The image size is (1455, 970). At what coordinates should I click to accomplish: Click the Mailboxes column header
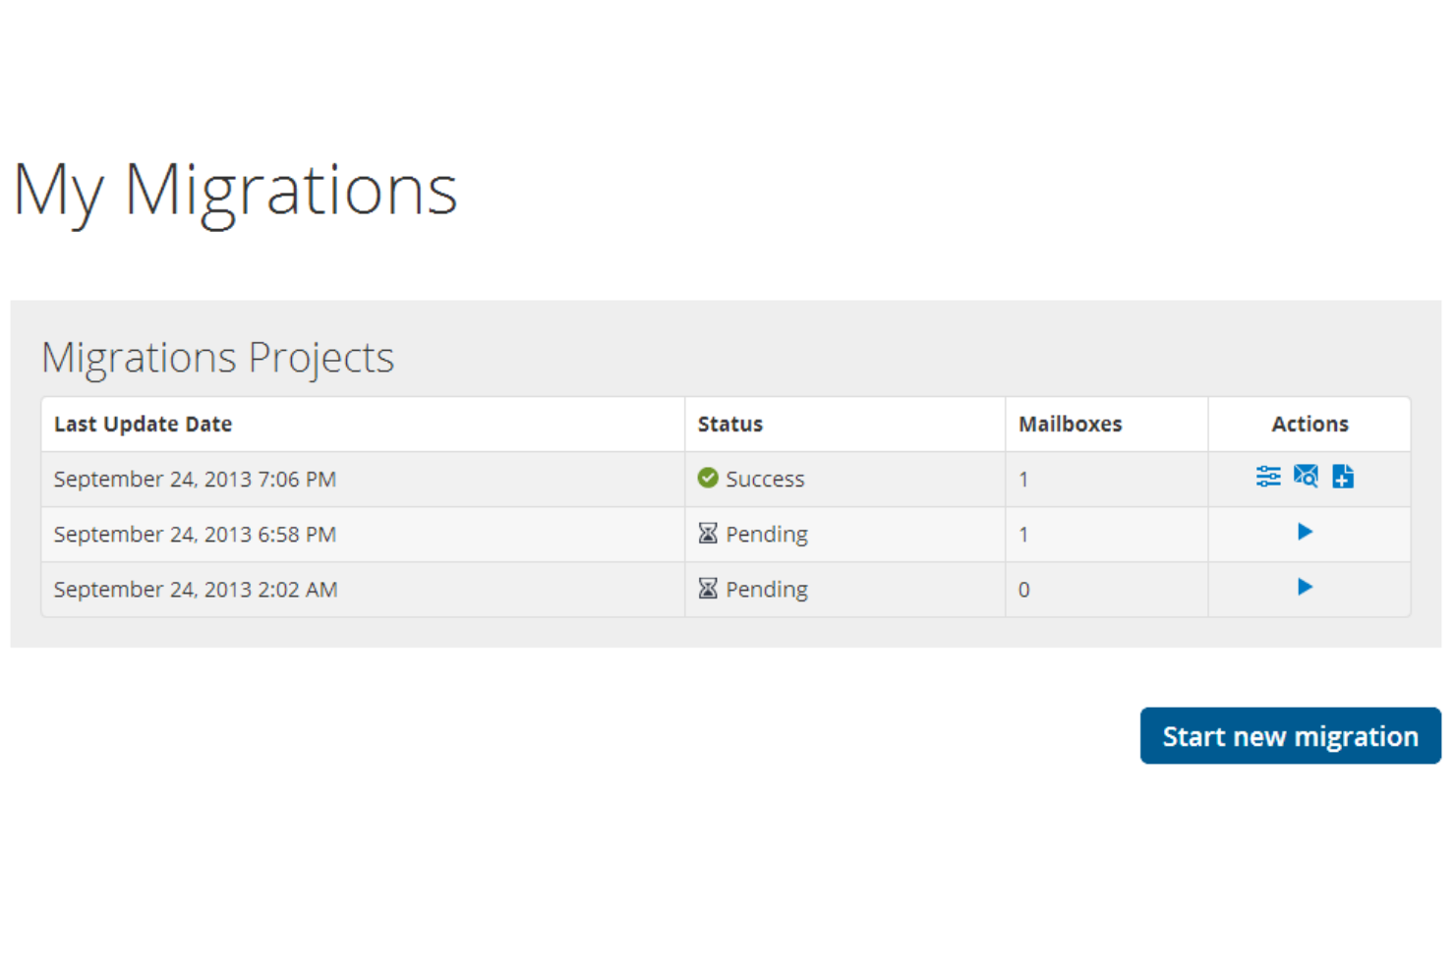(x=1071, y=424)
